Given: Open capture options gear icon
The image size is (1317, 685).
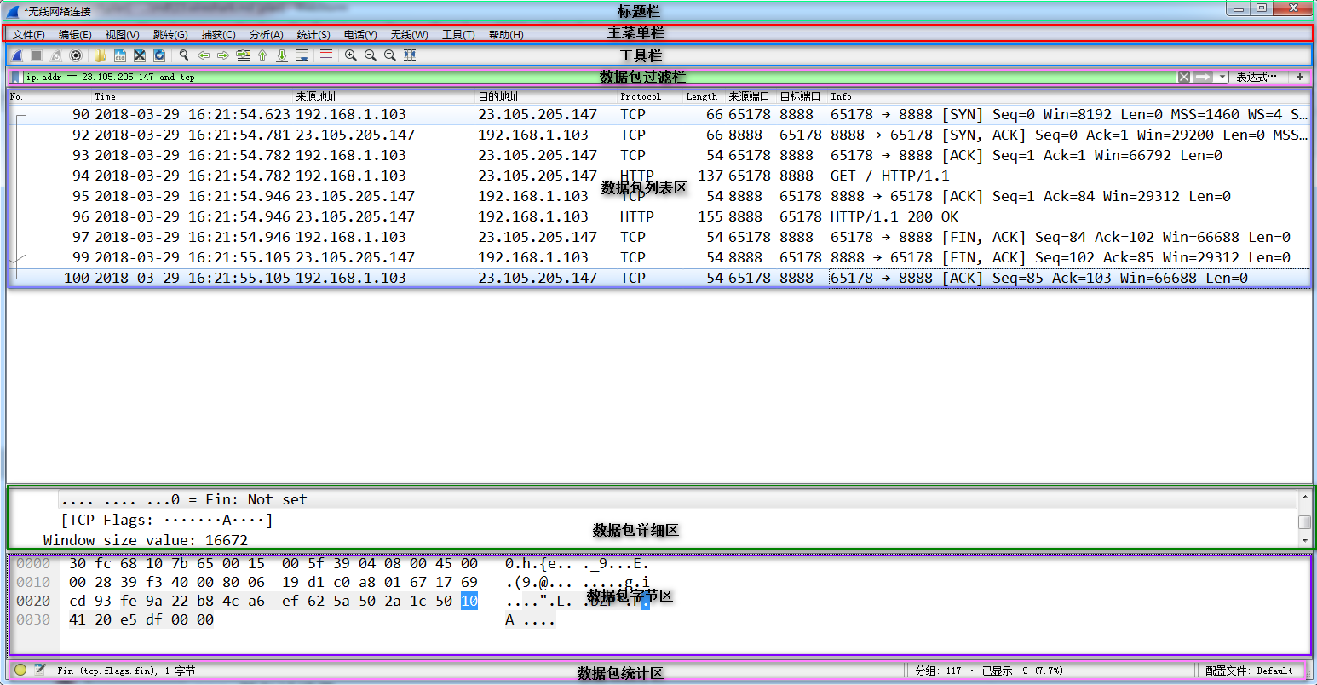Looking at the screenshot, I should pyautogui.click(x=76, y=55).
